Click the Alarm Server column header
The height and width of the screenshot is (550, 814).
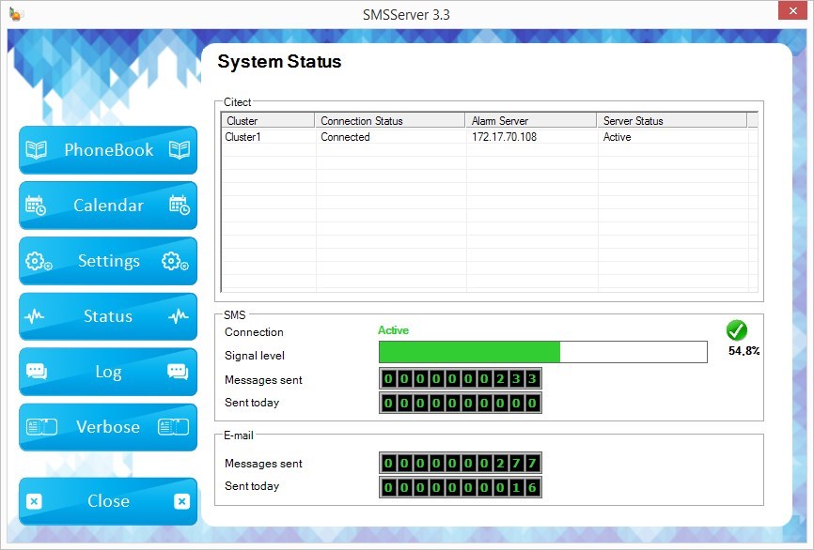pyautogui.click(x=531, y=121)
